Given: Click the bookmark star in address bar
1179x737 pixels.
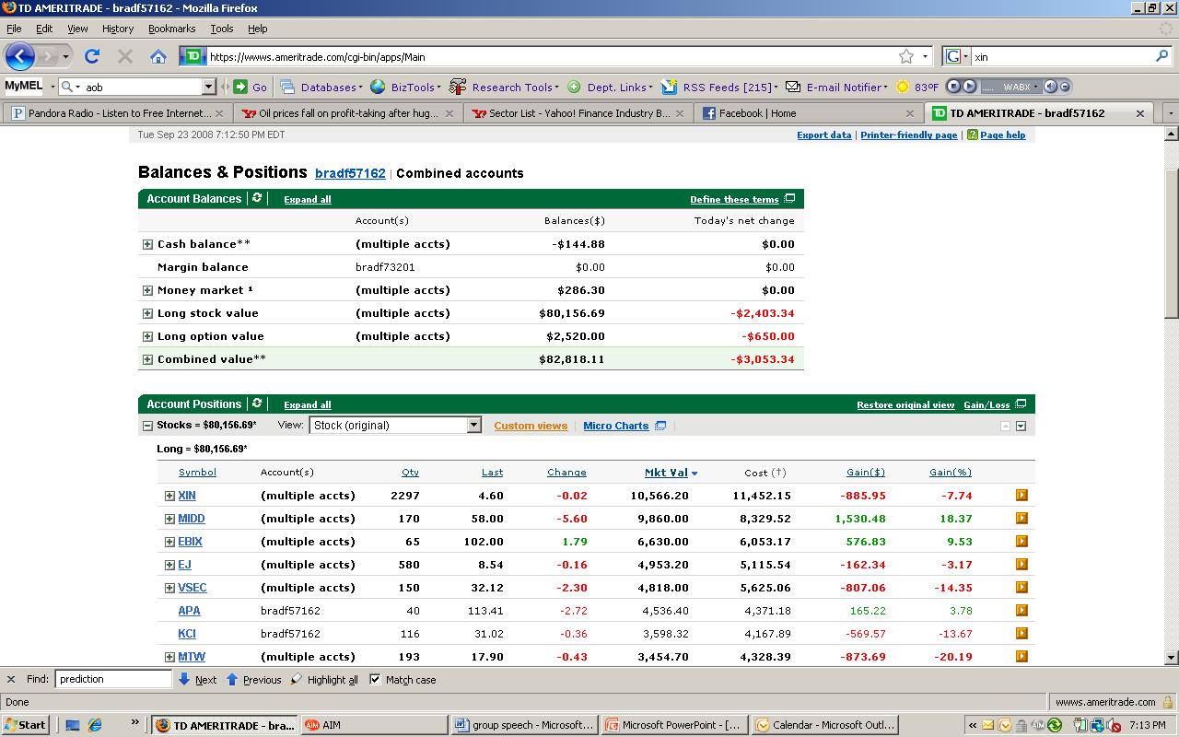Looking at the screenshot, I should coord(906,56).
